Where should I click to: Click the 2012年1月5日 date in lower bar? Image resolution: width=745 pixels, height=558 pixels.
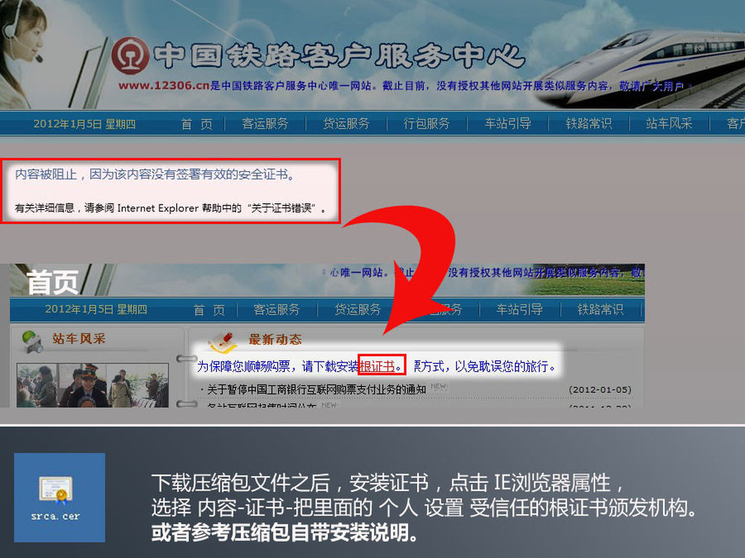pyautogui.click(x=96, y=310)
